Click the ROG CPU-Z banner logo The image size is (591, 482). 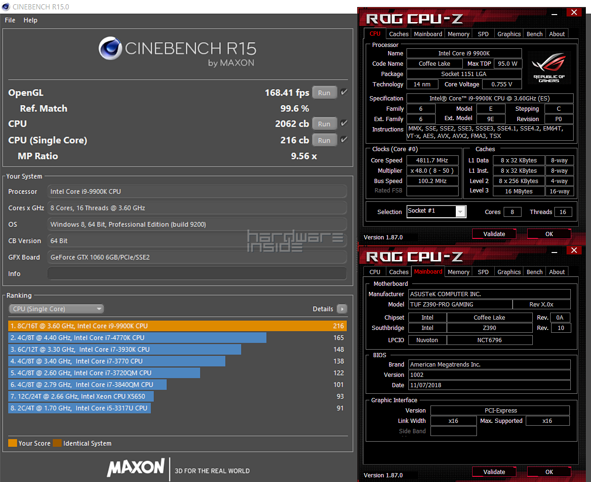413,19
